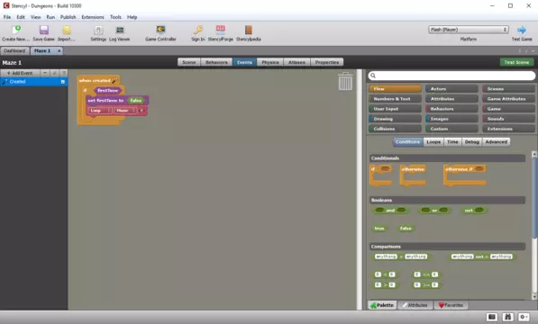The width and height of the screenshot is (538, 324).
Task: Switch to the Loops sub-tab
Action: click(433, 142)
